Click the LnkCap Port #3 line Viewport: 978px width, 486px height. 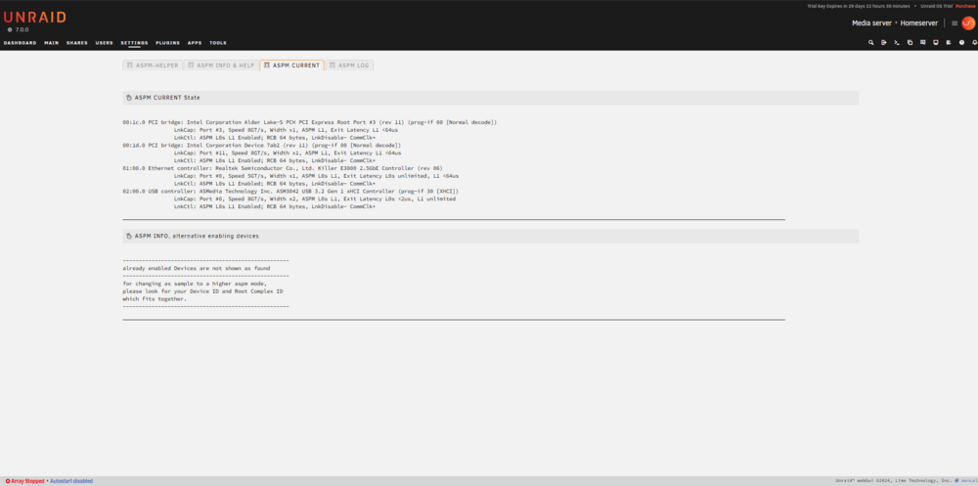pos(287,130)
